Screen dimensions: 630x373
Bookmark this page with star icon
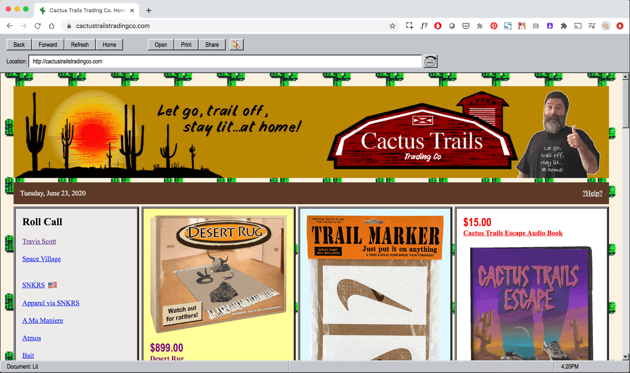[x=392, y=26]
